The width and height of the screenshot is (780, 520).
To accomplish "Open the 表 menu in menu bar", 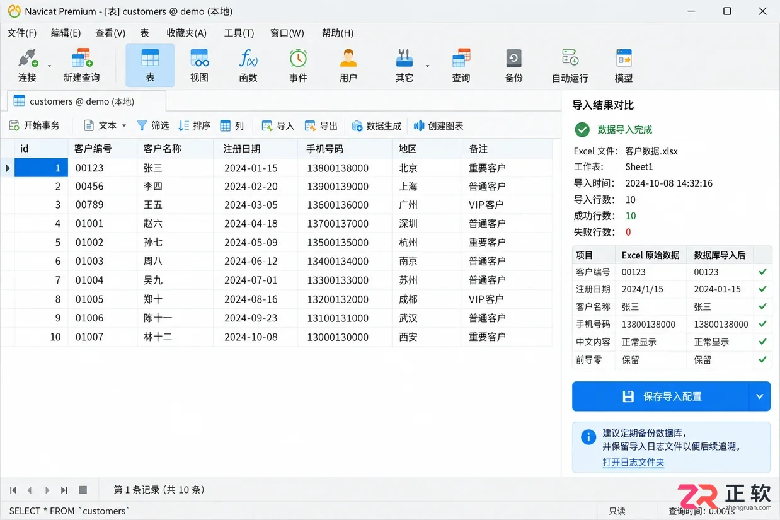I will click(x=144, y=33).
